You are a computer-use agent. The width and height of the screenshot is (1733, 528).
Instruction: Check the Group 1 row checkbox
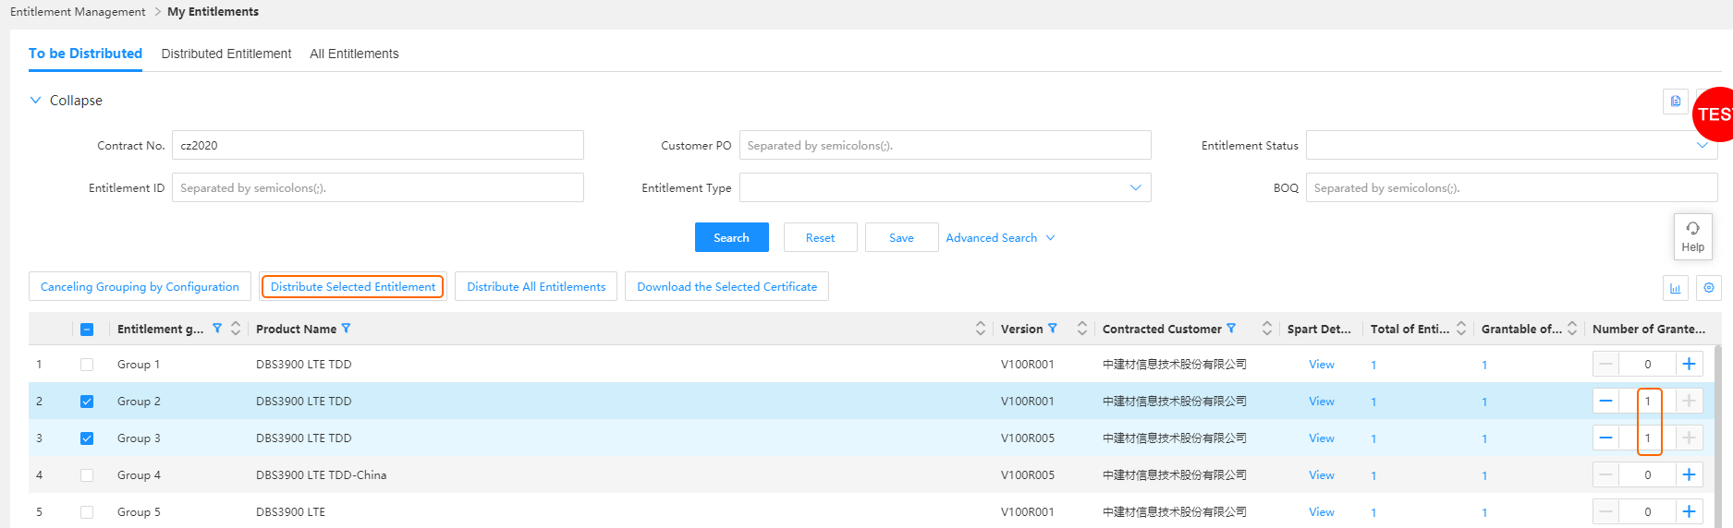pyautogui.click(x=87, y=365)
